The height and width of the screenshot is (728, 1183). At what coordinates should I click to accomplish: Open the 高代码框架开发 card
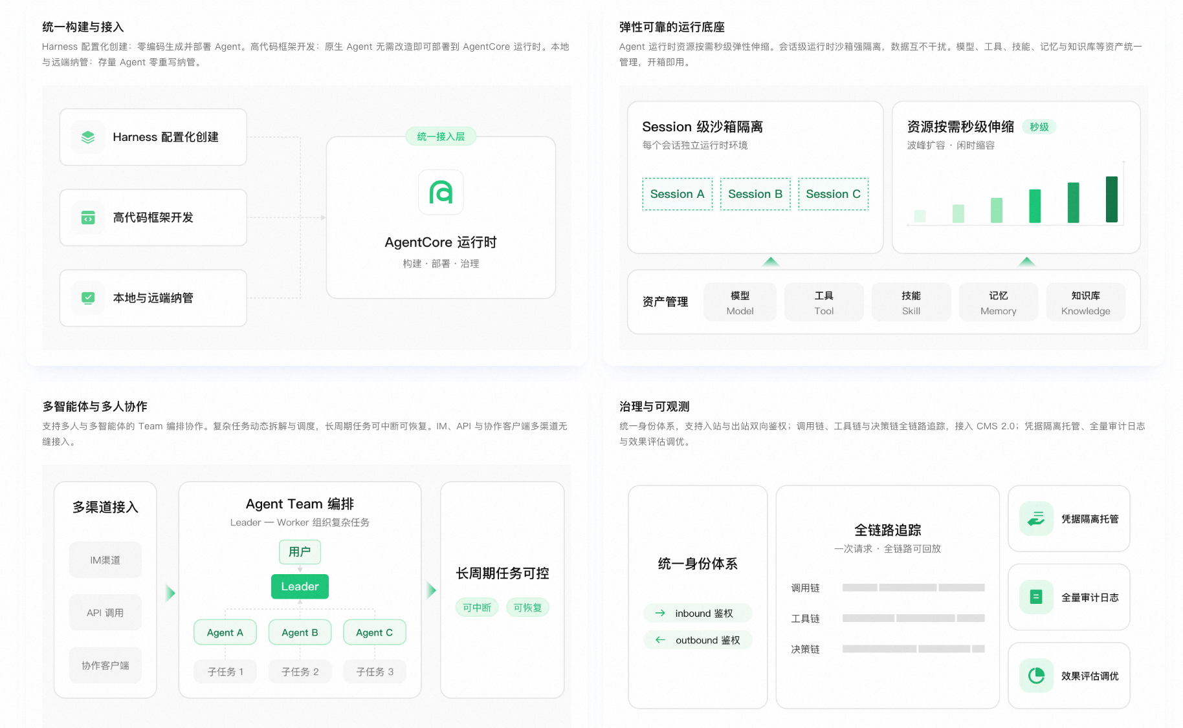[x=153, y=218]
